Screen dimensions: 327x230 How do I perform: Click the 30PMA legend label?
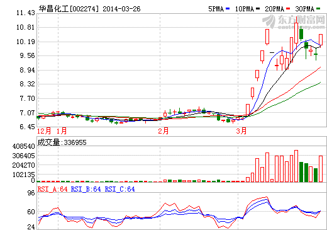tap(304, 9)
